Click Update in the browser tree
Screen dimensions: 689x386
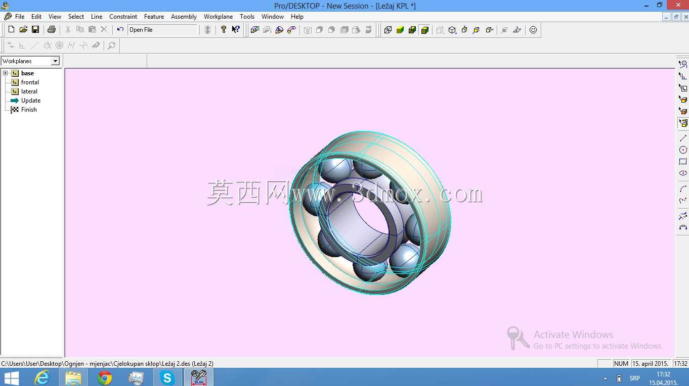(x=31, y=101)
